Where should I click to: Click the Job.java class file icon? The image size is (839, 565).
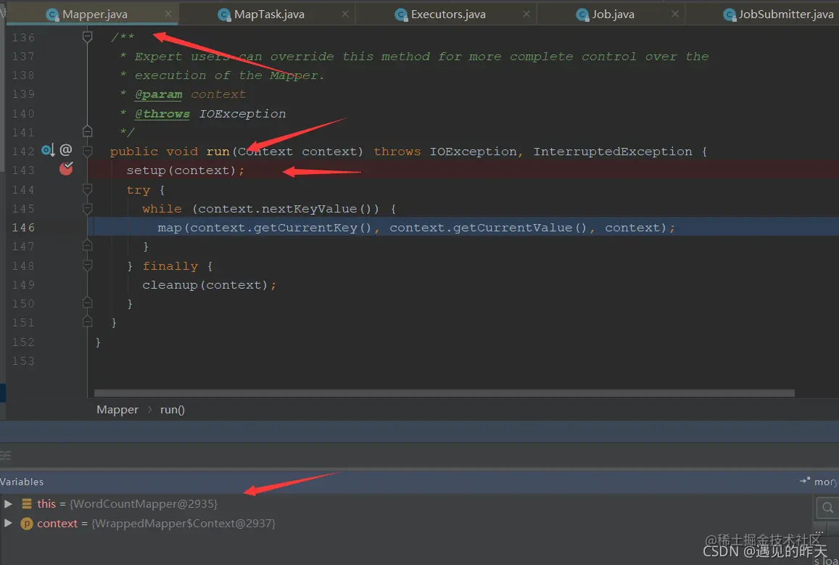click(x=583, y=15)
